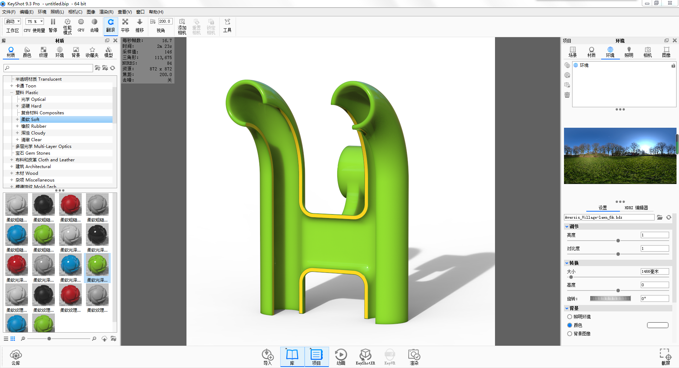
Task: Switch to Image (图像) project tab
Action: coord(666,52)
